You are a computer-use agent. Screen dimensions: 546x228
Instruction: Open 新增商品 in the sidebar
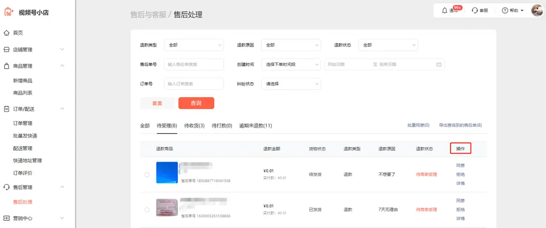[23, 81]
